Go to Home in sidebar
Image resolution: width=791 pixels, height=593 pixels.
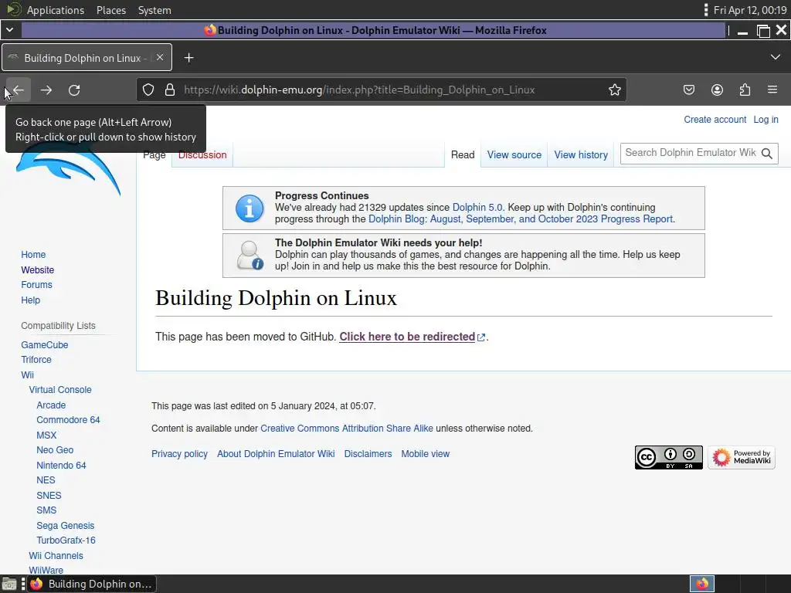[x=33, y=255]
